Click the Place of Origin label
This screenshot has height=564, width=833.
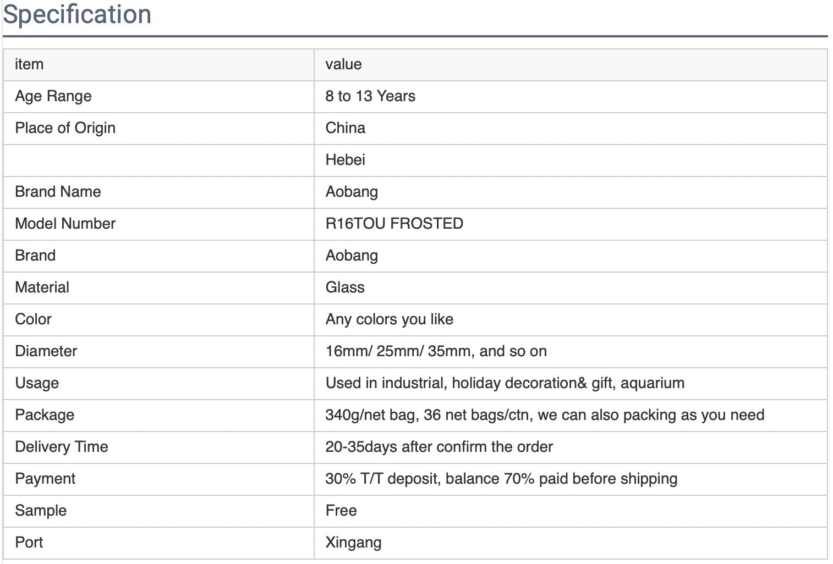[65, 128]
